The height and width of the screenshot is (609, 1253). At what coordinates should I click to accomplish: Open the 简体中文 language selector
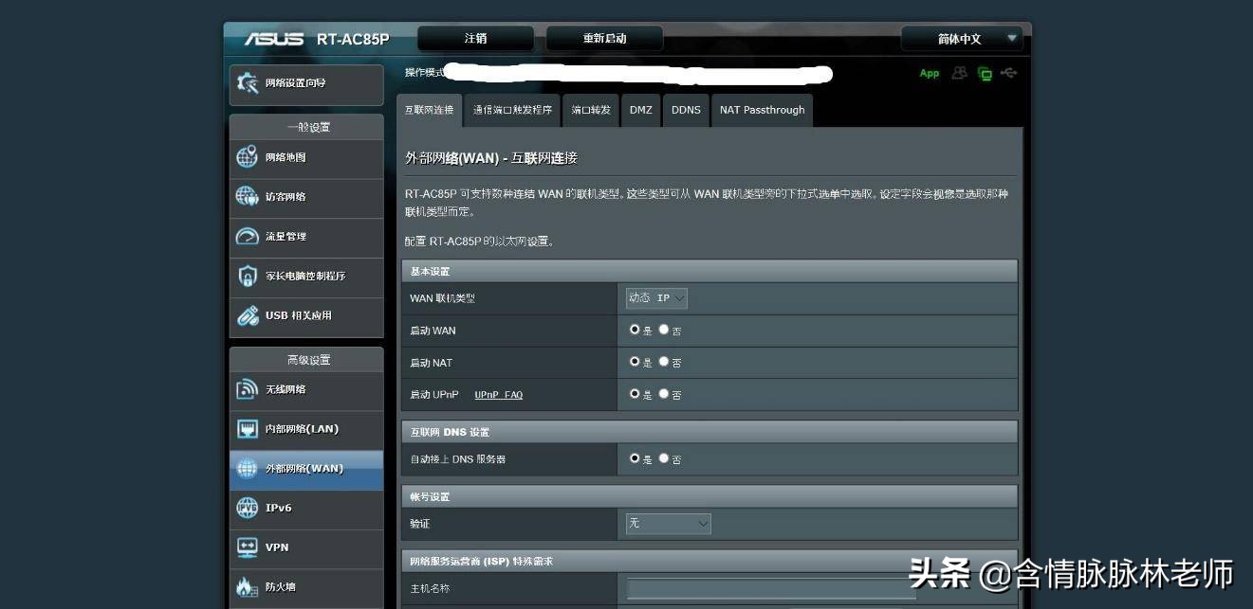click(961, 38)
